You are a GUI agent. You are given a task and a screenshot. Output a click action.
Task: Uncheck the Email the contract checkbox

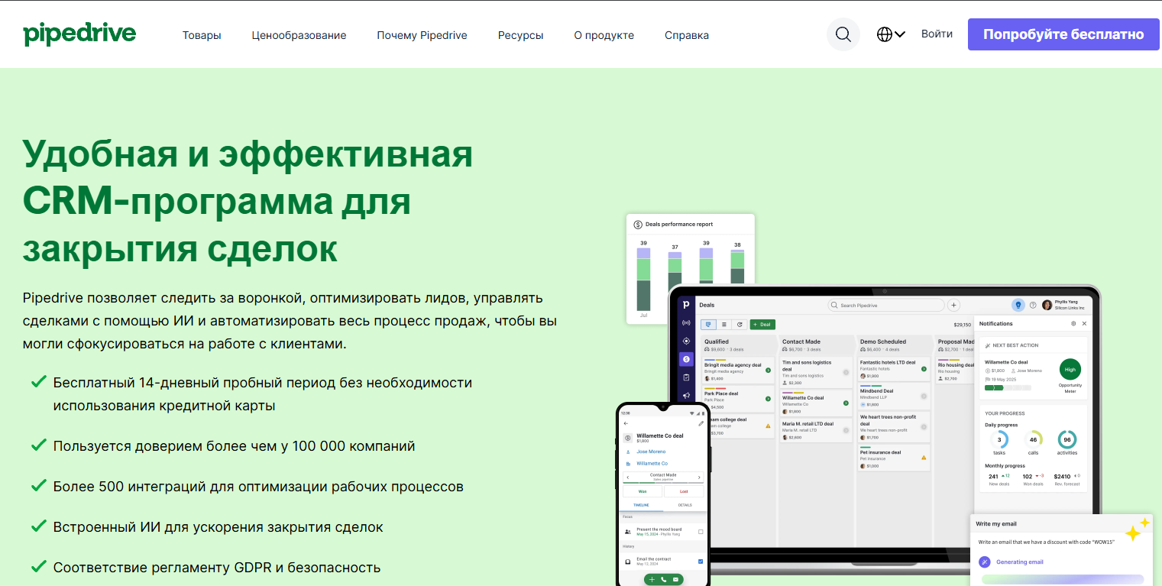pos(701,562)
